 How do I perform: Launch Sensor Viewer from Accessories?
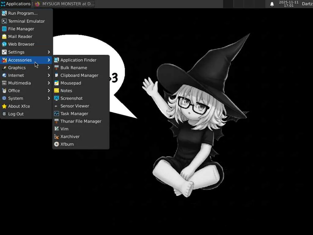click(81, 106)
